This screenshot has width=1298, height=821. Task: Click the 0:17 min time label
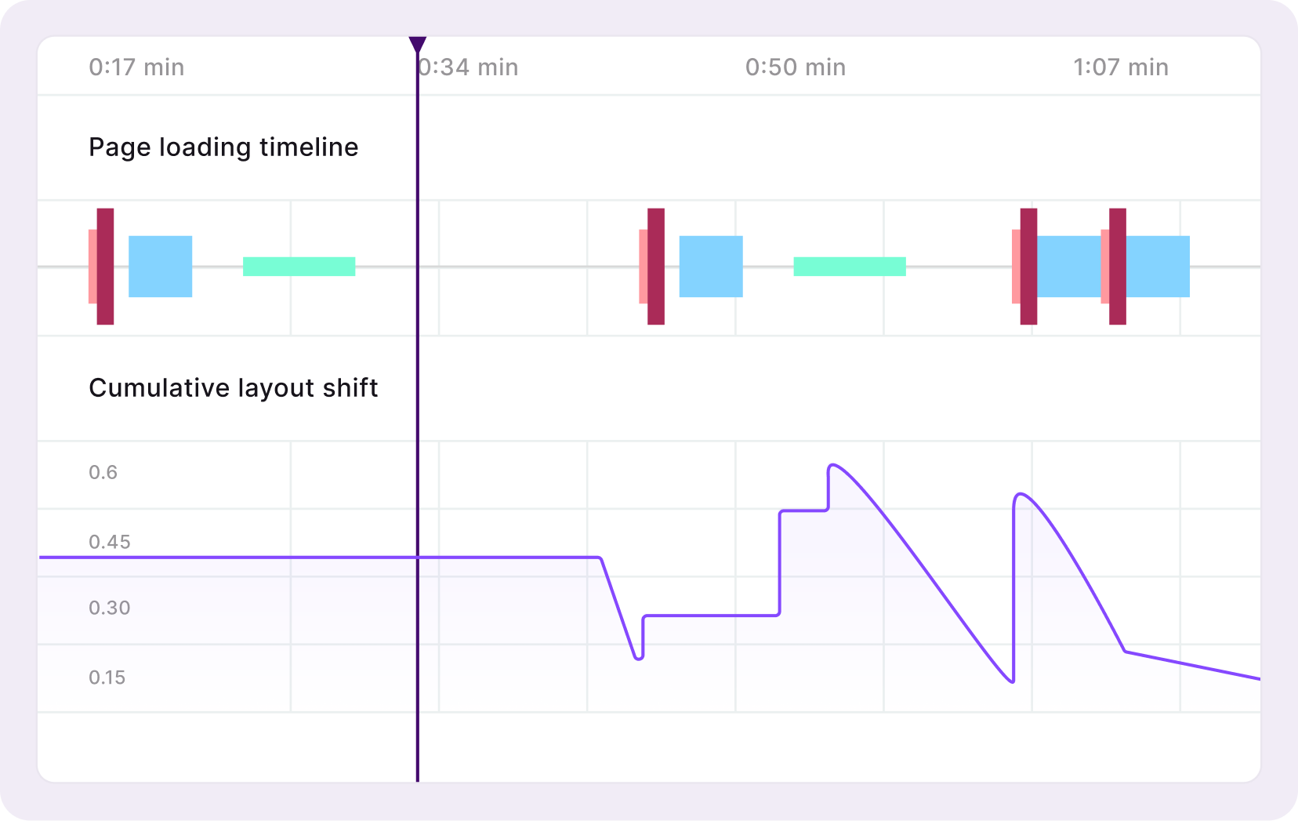136,67
